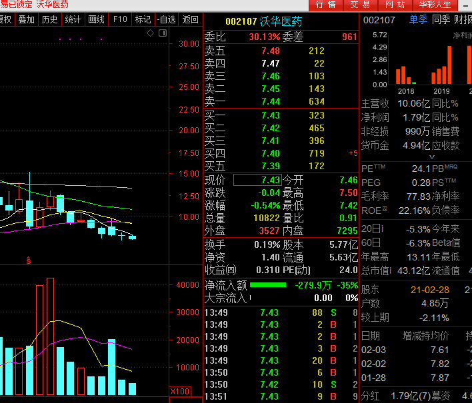Click the 股东 date 21-02-28
Image resolution: width=472 pixels, height=403 pixels.
pyautogui.click(x=430, y=290)
